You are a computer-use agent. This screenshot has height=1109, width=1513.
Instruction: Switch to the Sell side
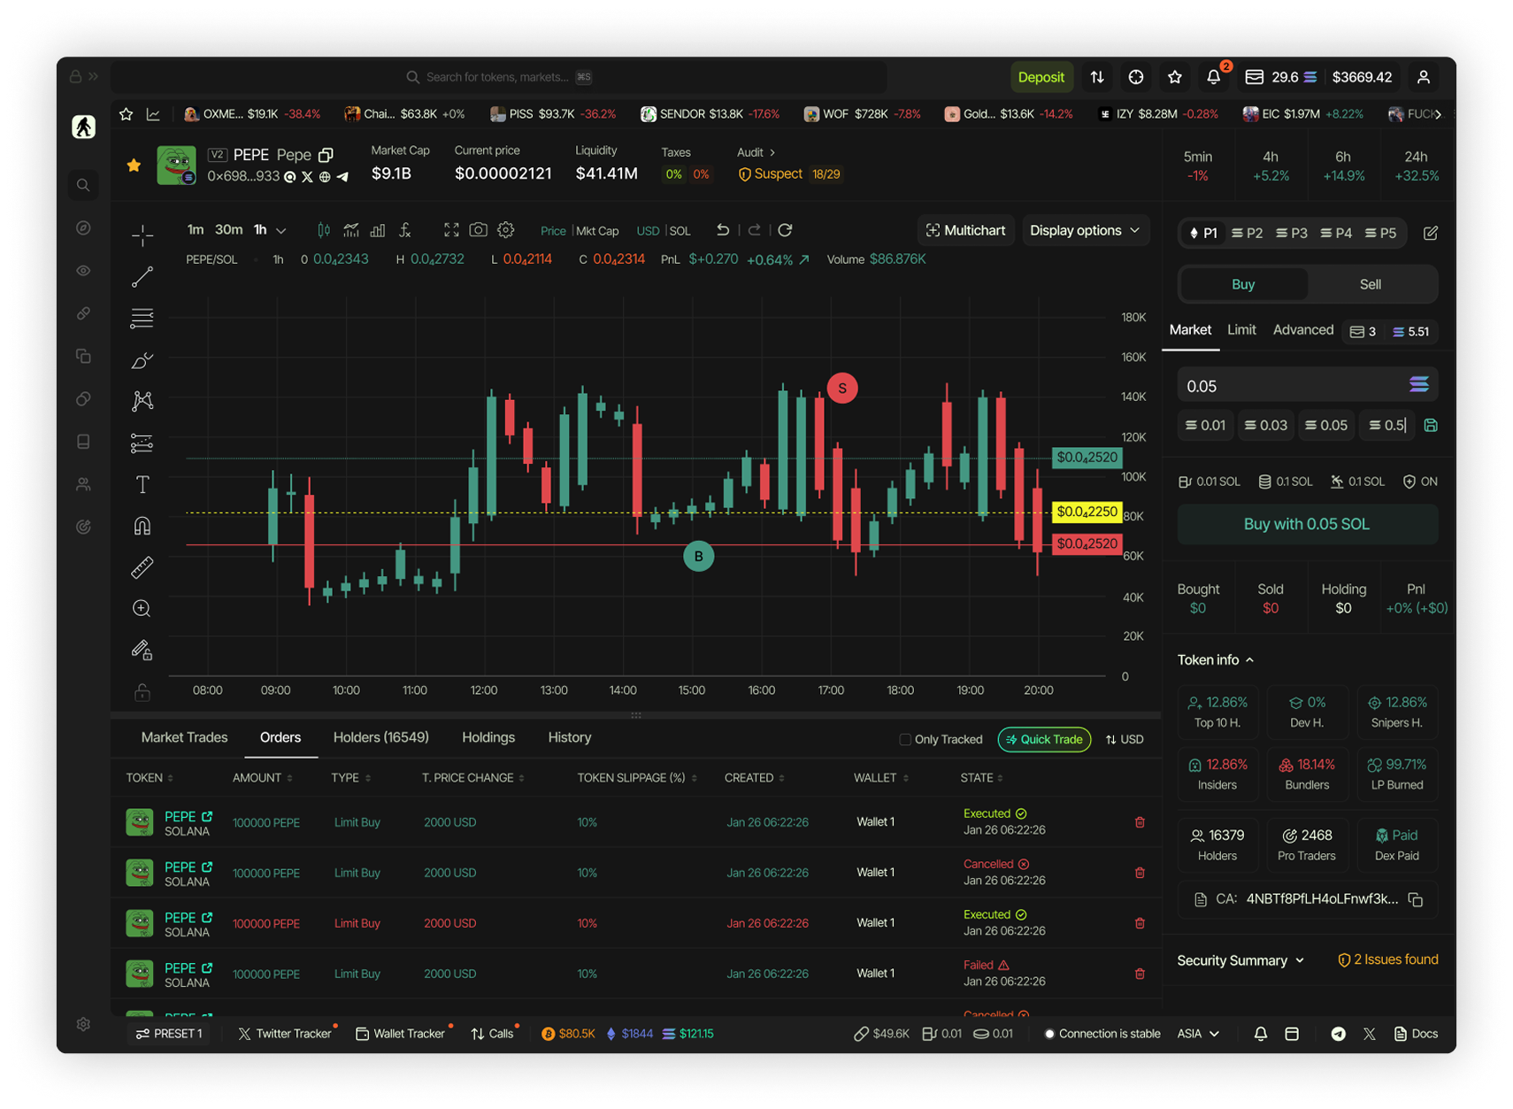pos(1370,284)
